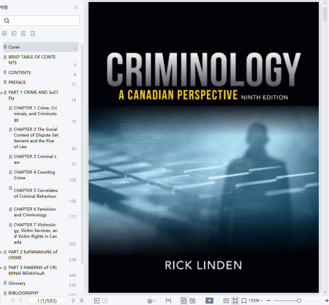
Task: Click page number 173 for Chapter 6
Action: click(x=72, y=217)
